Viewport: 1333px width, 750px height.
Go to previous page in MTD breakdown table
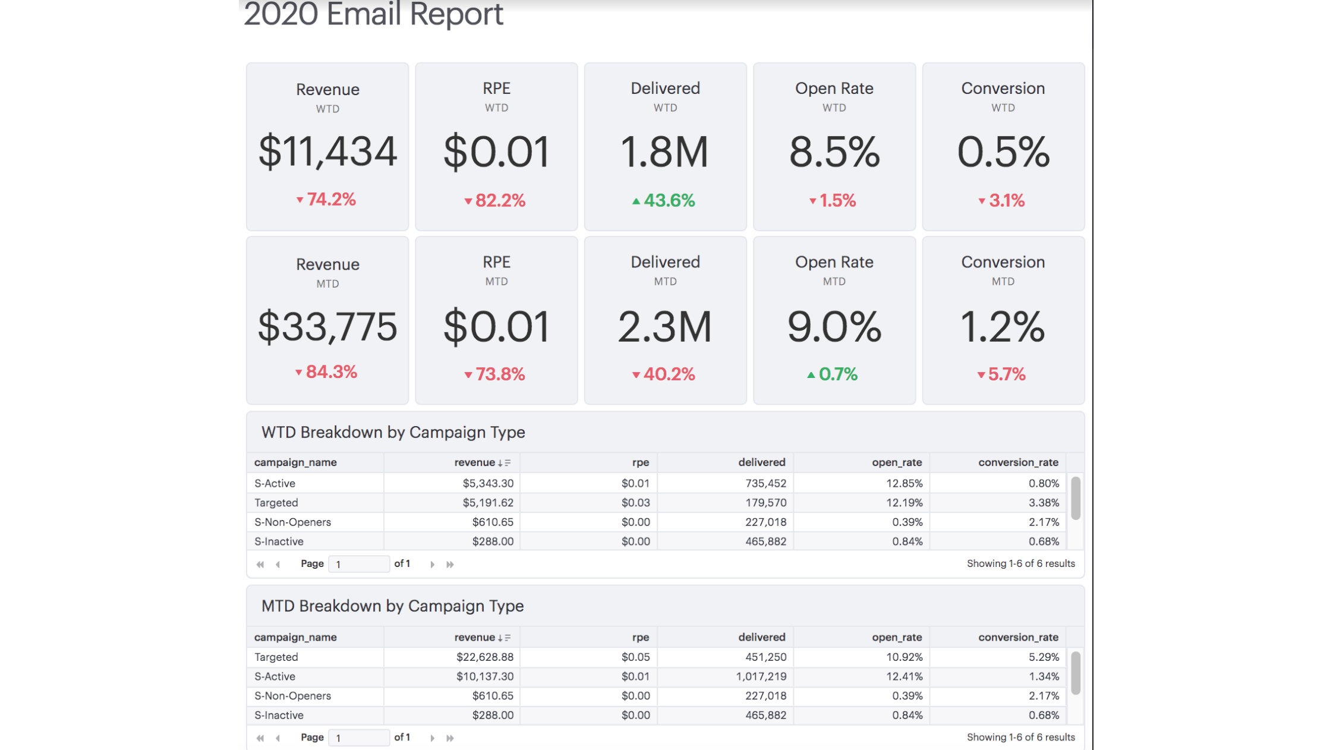point(278,737)
